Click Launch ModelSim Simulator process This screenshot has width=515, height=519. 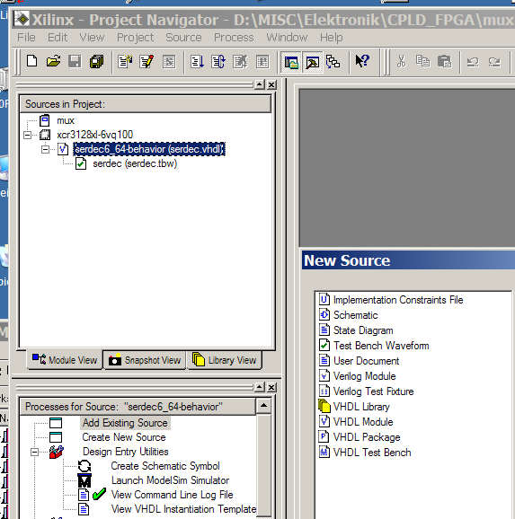click(x=171, y=480)
